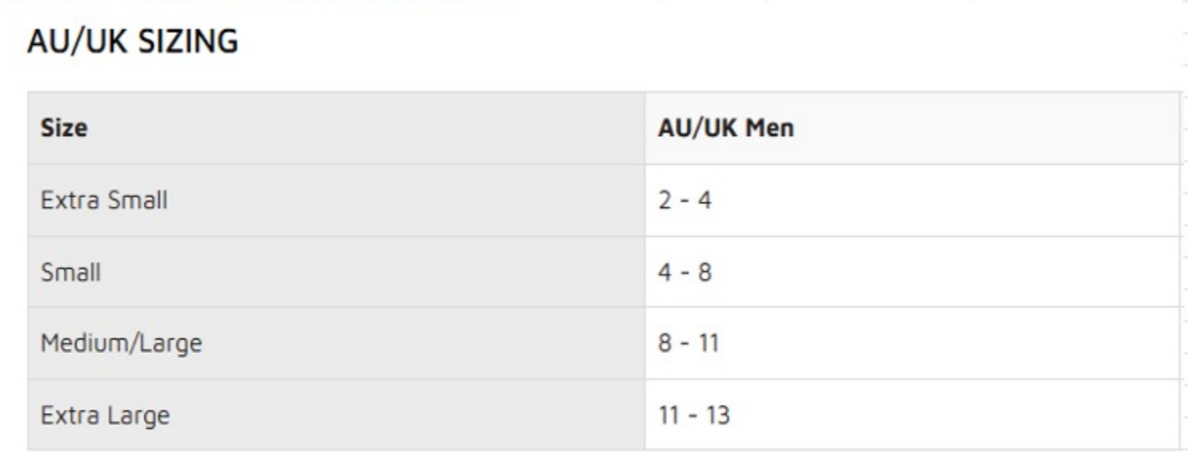Select the "Size" column header

[64, 128]
